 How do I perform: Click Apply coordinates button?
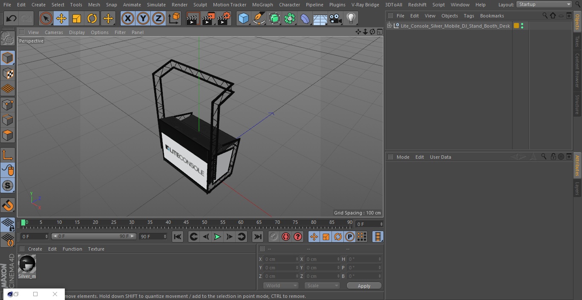tap(364, 286)
